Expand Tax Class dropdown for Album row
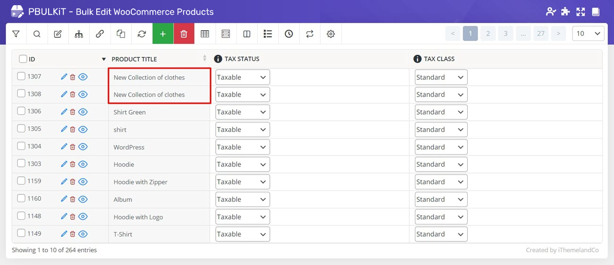 click(441, 199)
